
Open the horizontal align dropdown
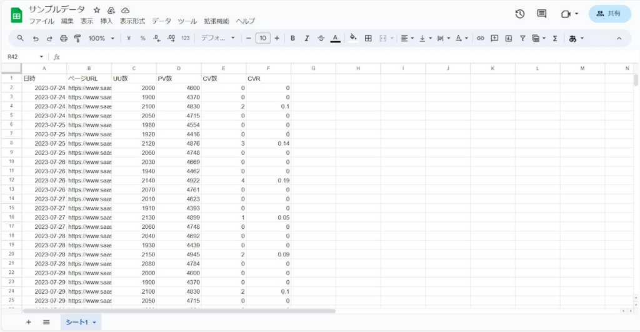[407, 38]
